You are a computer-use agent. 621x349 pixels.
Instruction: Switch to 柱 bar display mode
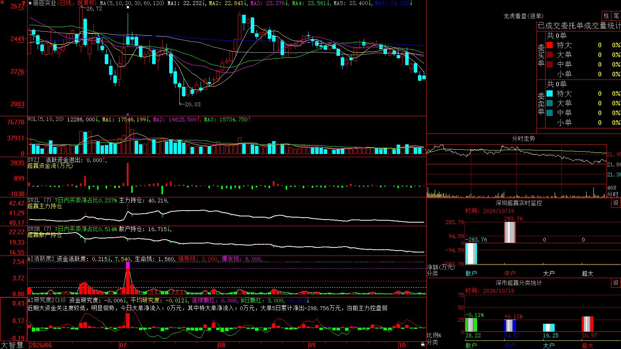pos(606,16)
